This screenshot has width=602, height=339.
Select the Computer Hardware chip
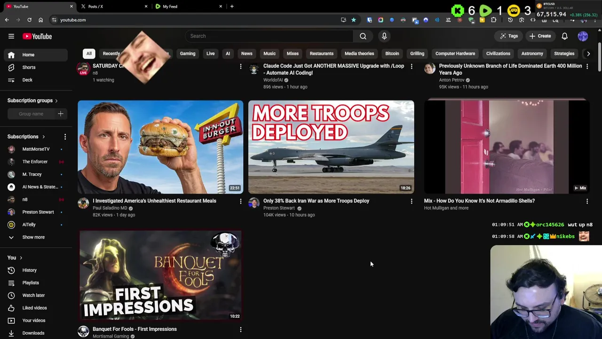coord(455,53)
